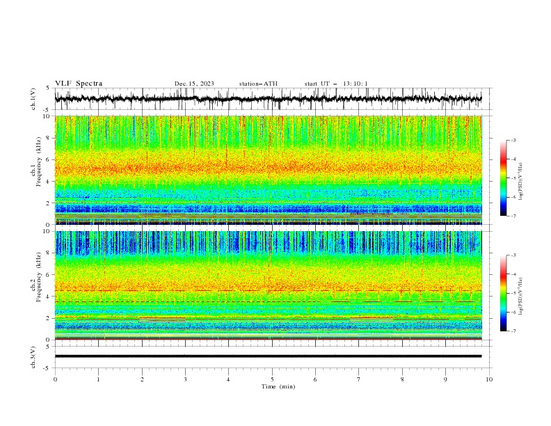Click the "6" kHz tick of ch.1 frequency axis
The height and width of the screenshot is (426, 551).
(49, 159)
